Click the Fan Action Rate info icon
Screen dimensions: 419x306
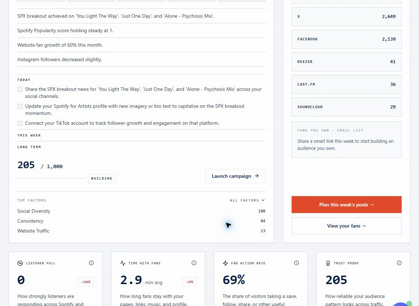click(296, 263)
